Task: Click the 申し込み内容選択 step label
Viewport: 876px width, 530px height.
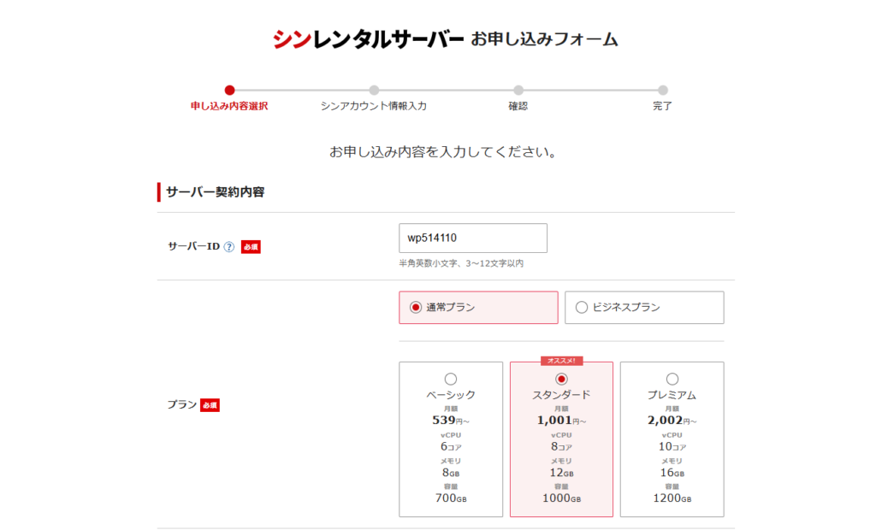Action: [229, 107]
